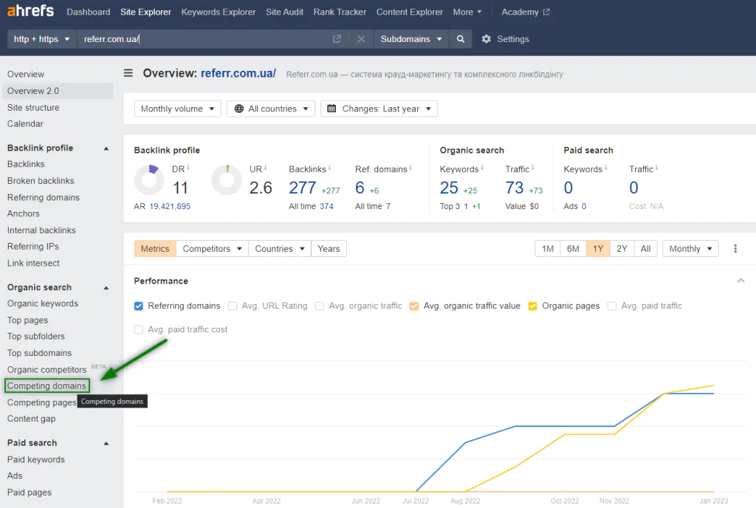Set chart range to 2Y
Screen dimensions: 756x508
[x=622, y=249]
